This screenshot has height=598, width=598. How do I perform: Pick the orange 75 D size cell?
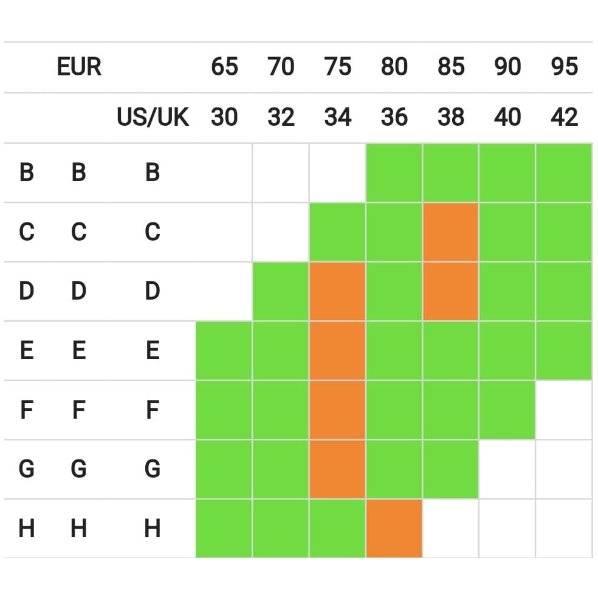tap(337, 291)
